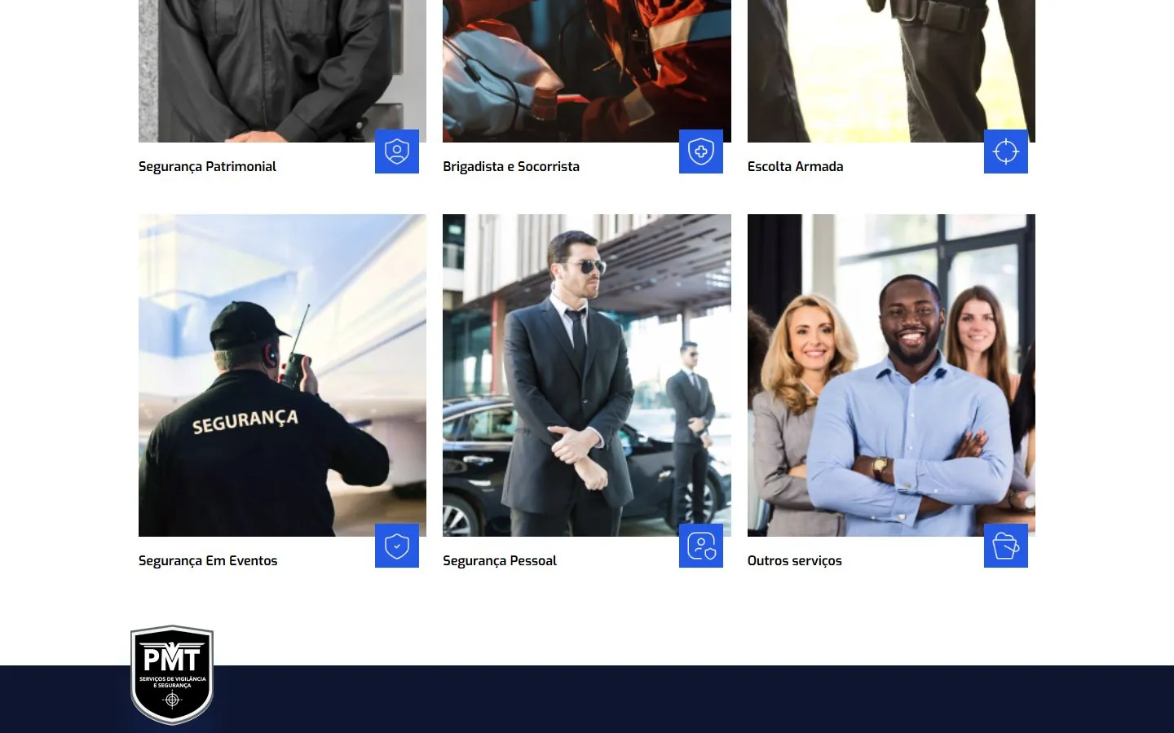
Task: Click the Segurança Pessoal person-shield icon
Action: pyautogui.click(x=701, y=546)
